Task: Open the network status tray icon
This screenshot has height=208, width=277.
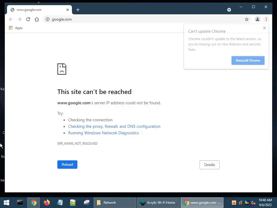Action: click(x=240, y=203)
